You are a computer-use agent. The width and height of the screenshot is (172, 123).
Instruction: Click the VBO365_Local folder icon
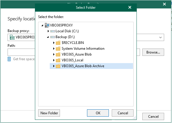(x=58, y=60)
